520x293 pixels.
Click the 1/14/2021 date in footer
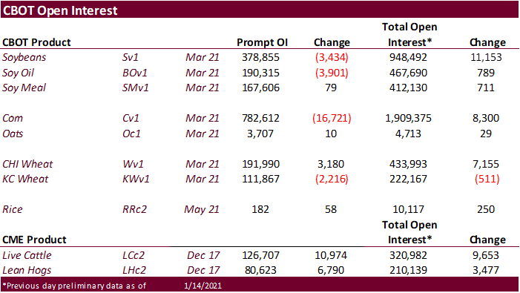coord(203,286)
